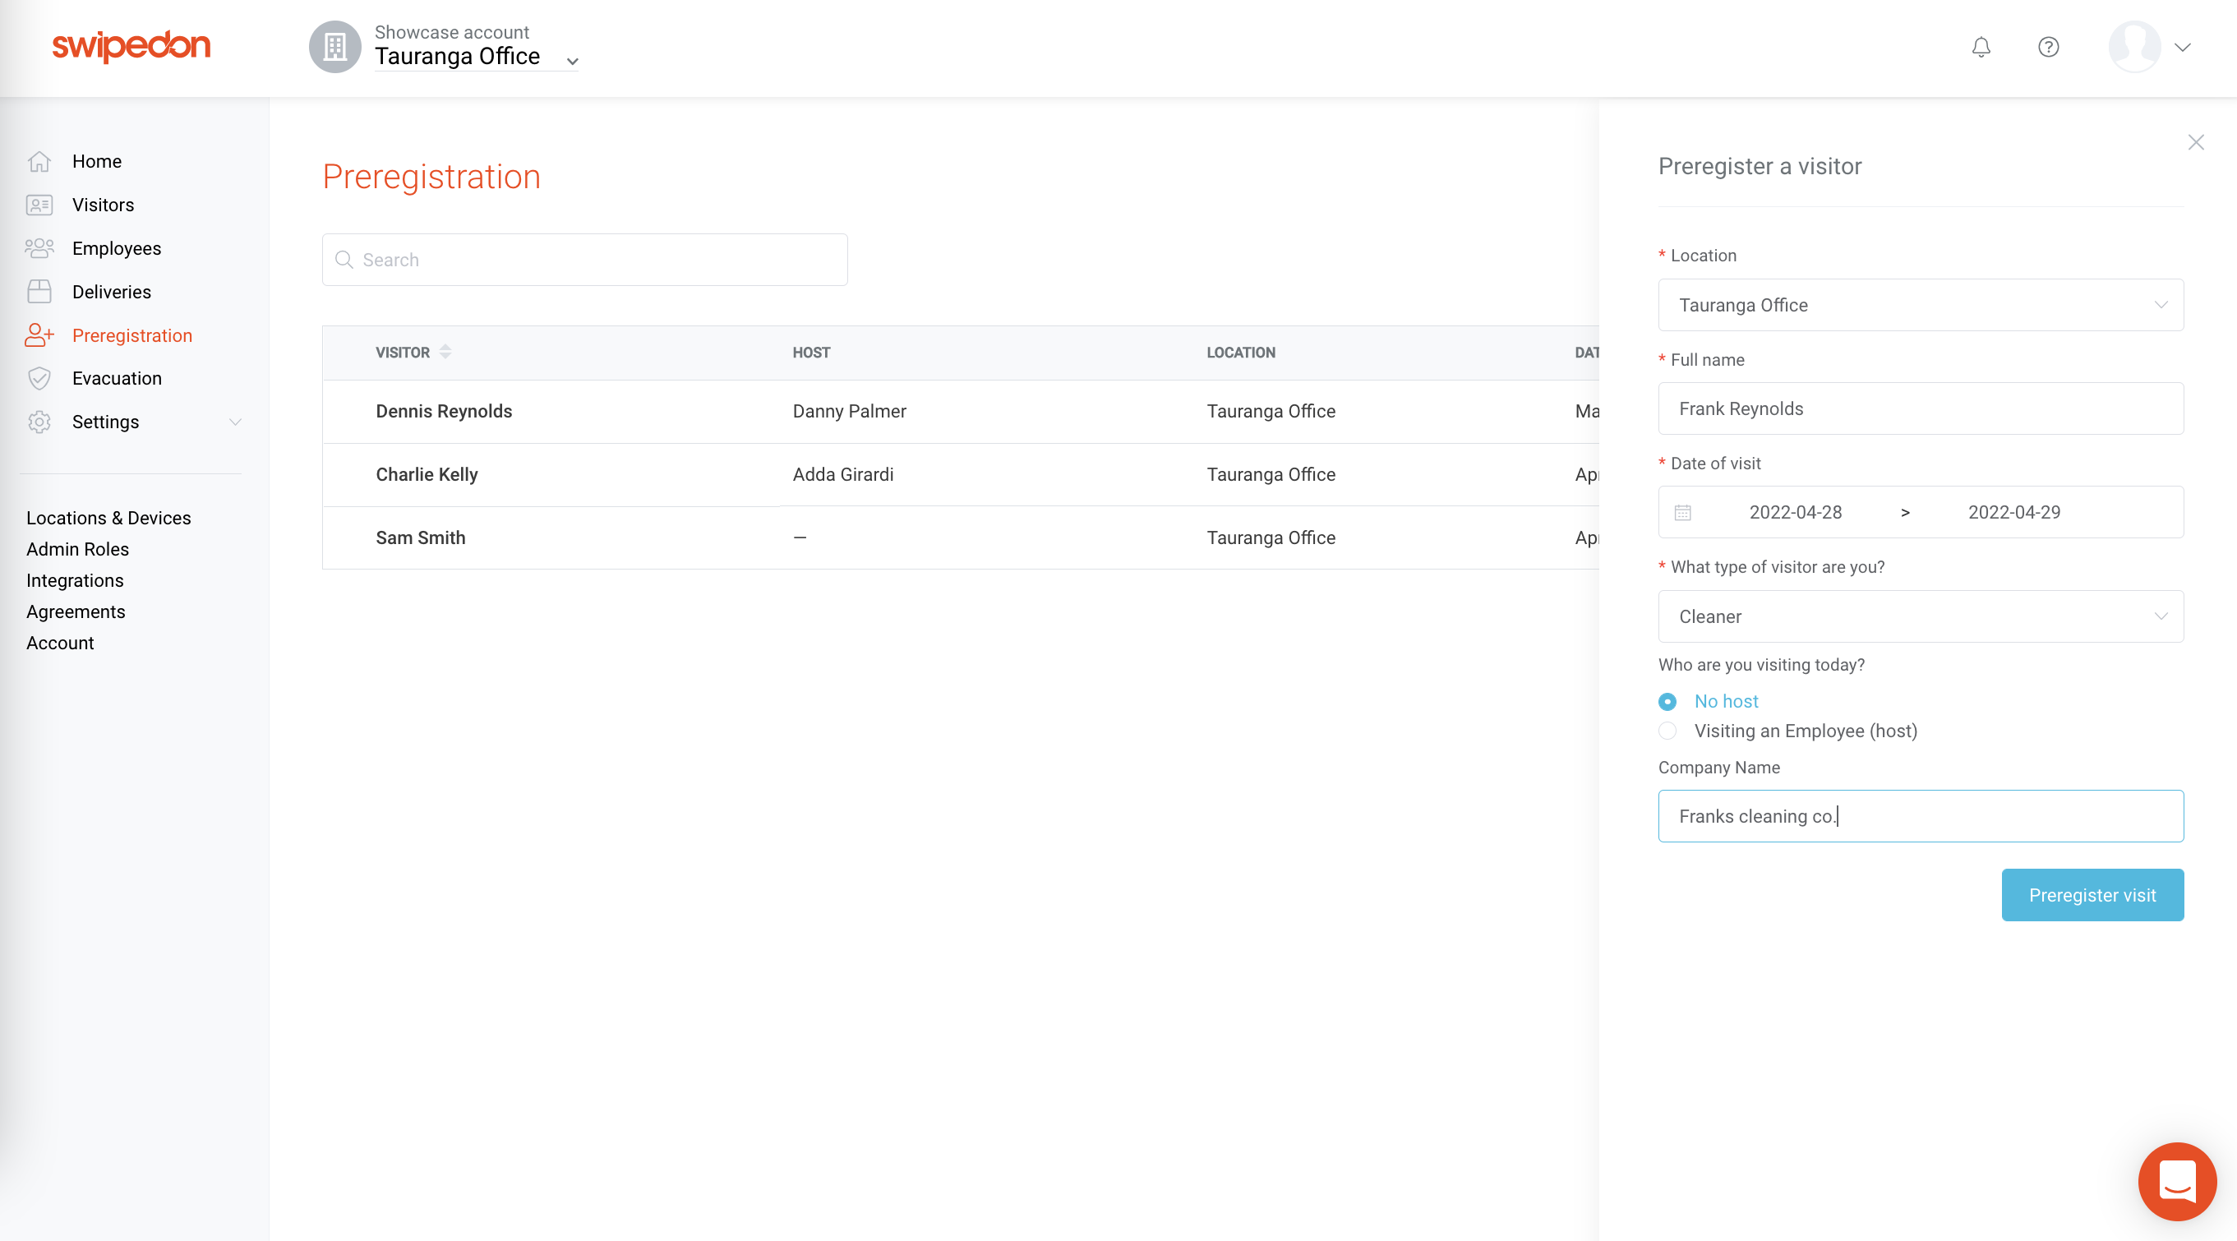Viewport: 2237px width, 1241px height.
Task: Click Tauranga Office in Sam Smith's row
Action: click(x=1271, y=538)
